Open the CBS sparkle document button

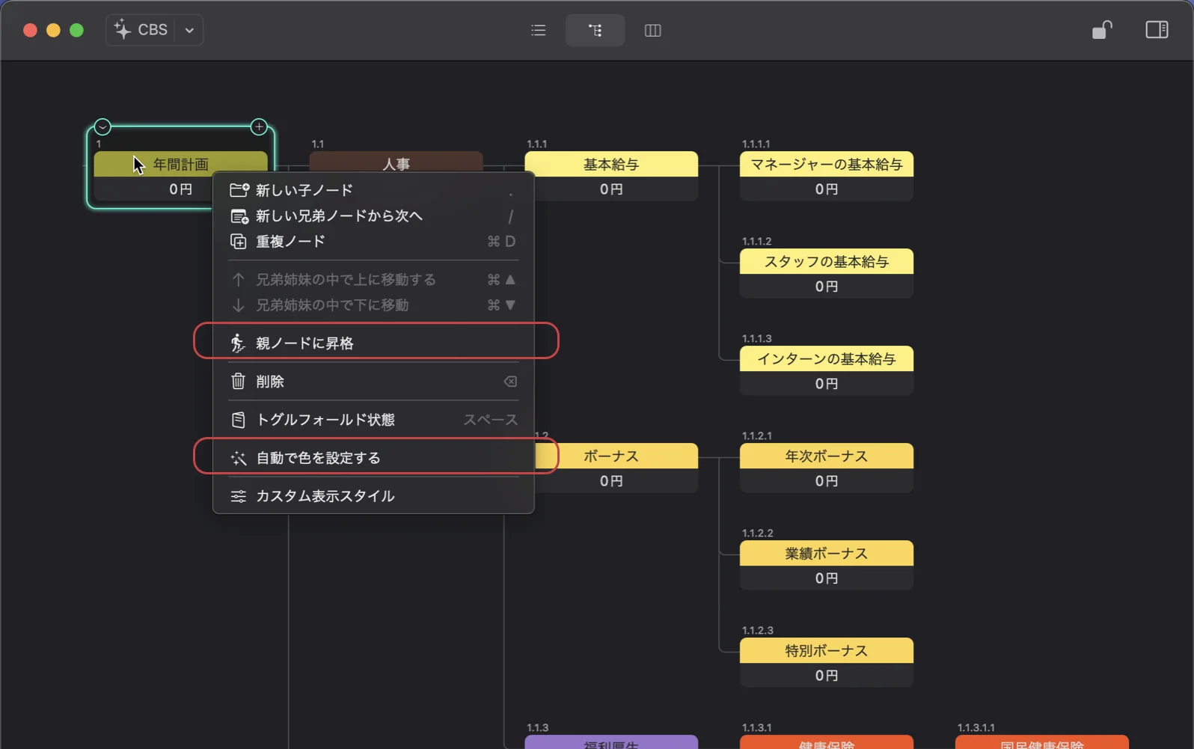point(141,30)
